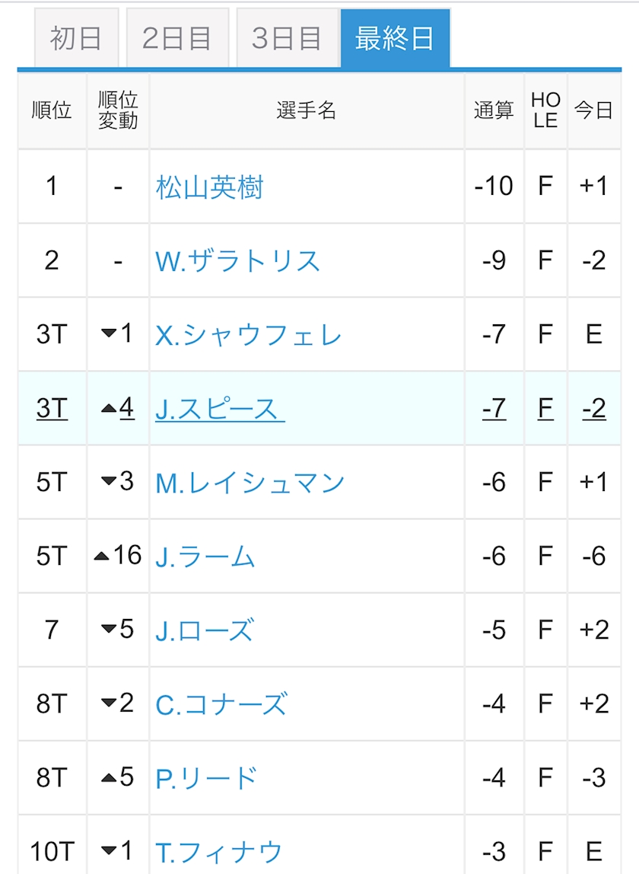Viewport: 639px width, 874px height.
Task: Click the X.シャウフェレ name link
Action: tap(249, 335)
